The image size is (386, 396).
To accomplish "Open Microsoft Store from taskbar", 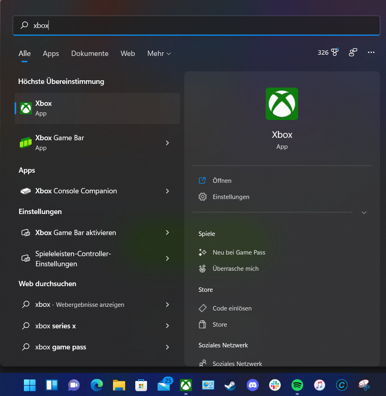I will pyautogui.click(x=141, y=385).
